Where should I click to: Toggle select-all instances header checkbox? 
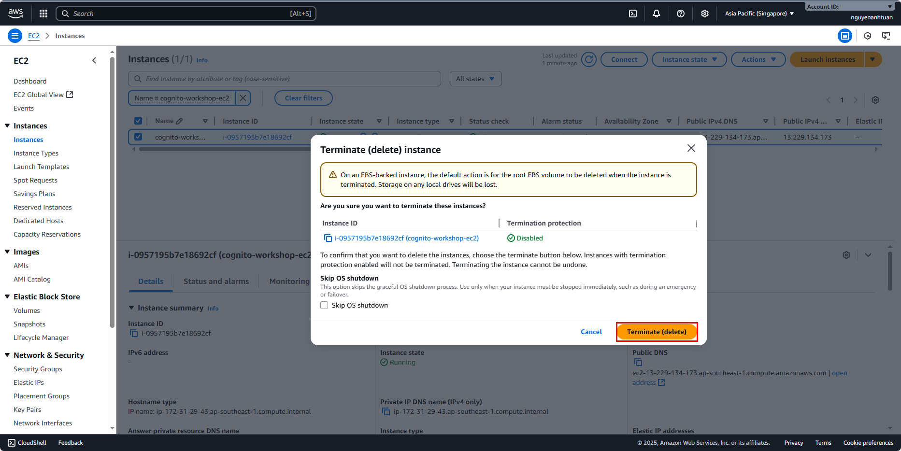tap(138, 121)
